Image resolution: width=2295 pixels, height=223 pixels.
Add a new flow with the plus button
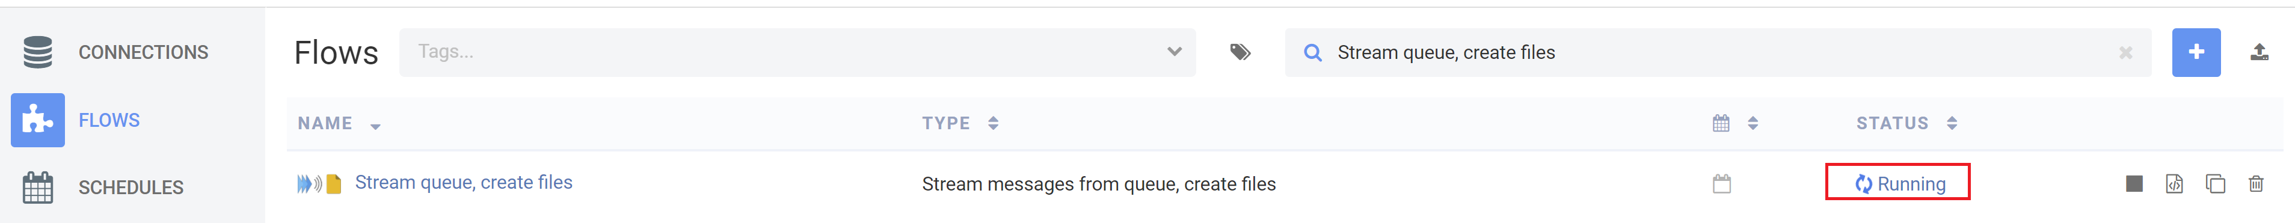[2196, 53]
